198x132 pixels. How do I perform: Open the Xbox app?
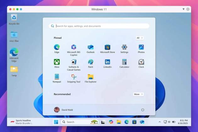pyautogui.click(x=57, y=63)
